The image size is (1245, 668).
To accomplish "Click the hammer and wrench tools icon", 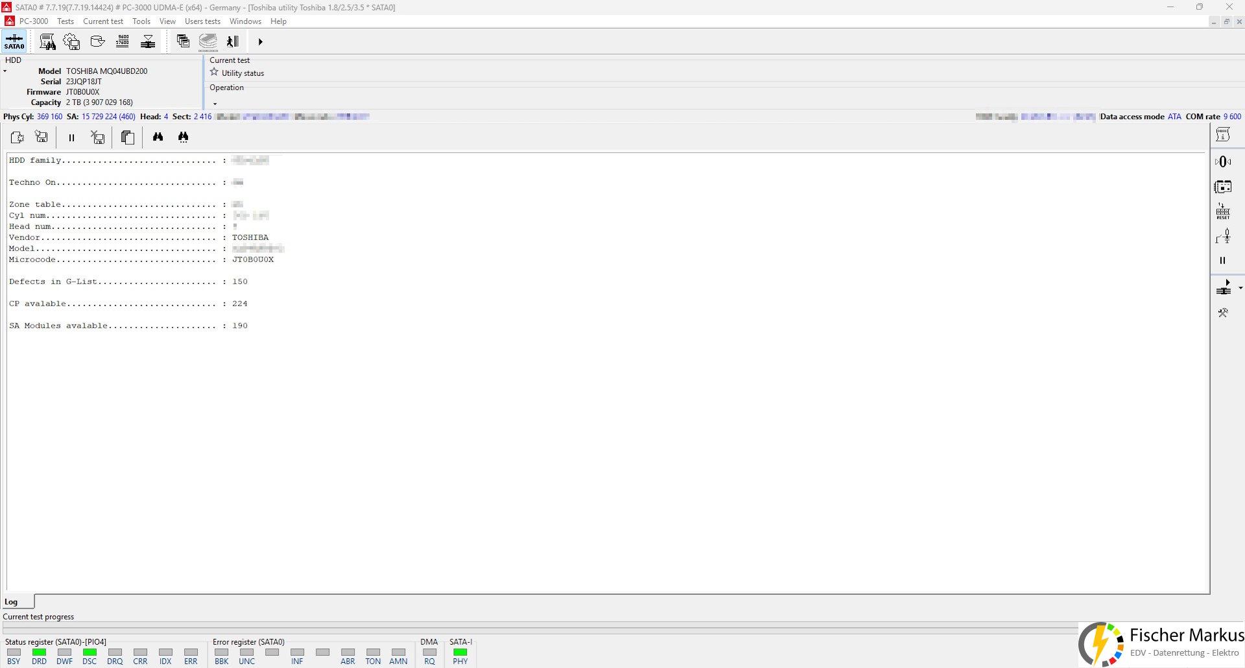I will [1222, 313].
